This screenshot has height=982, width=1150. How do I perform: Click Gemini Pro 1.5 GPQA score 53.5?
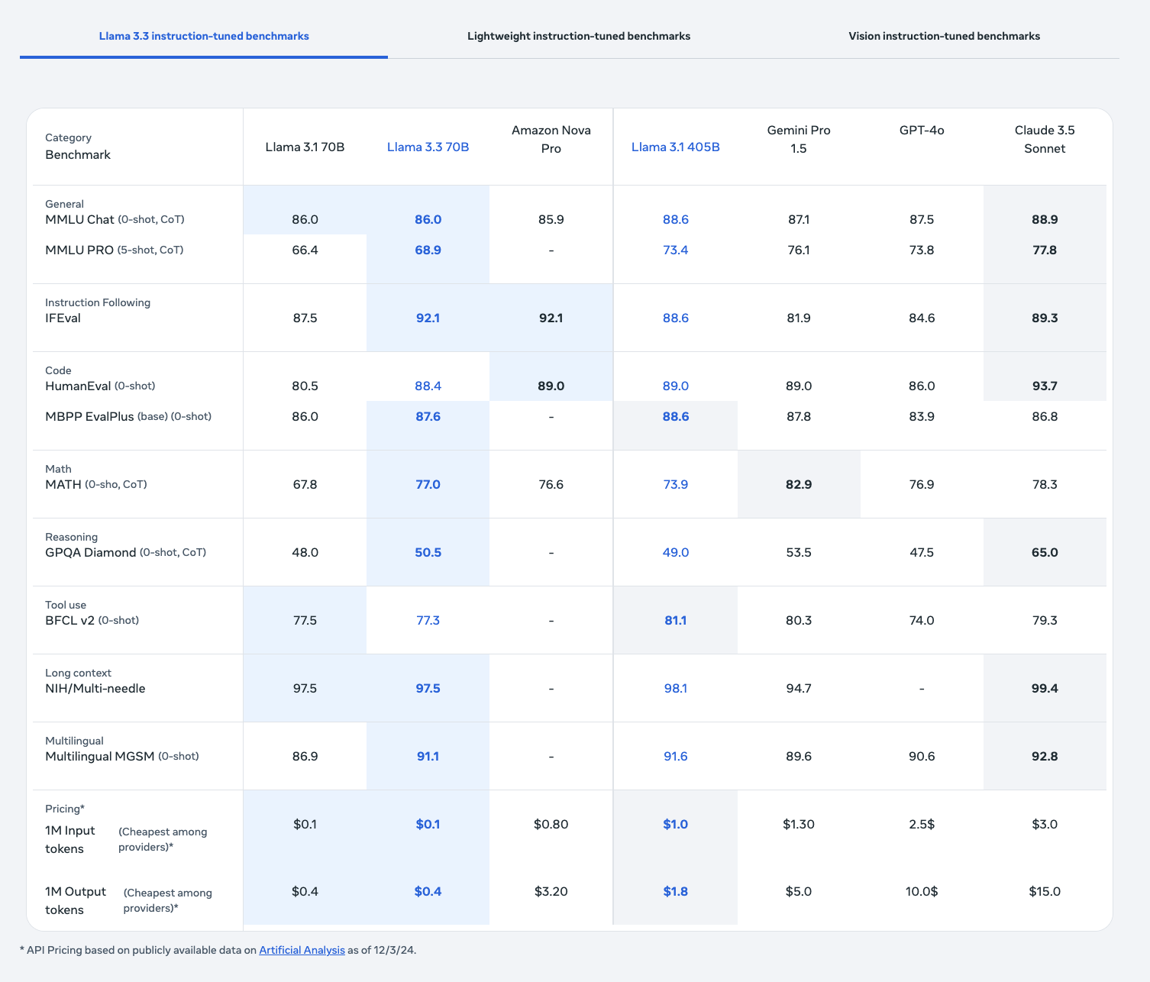pyautogui.click(x=798, y=552)
